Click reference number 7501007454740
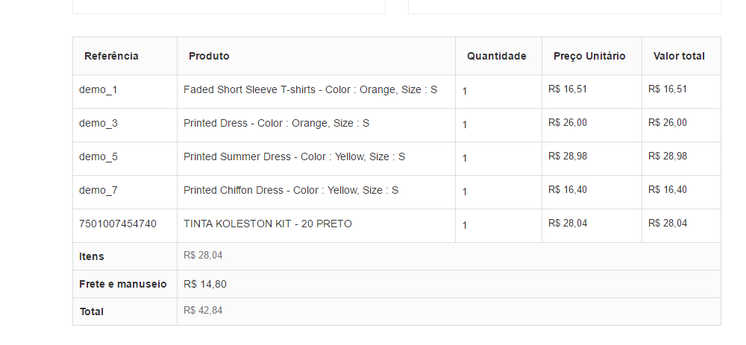Image resolution: width=746 pixels, height=345 pixels. (118, 224)
